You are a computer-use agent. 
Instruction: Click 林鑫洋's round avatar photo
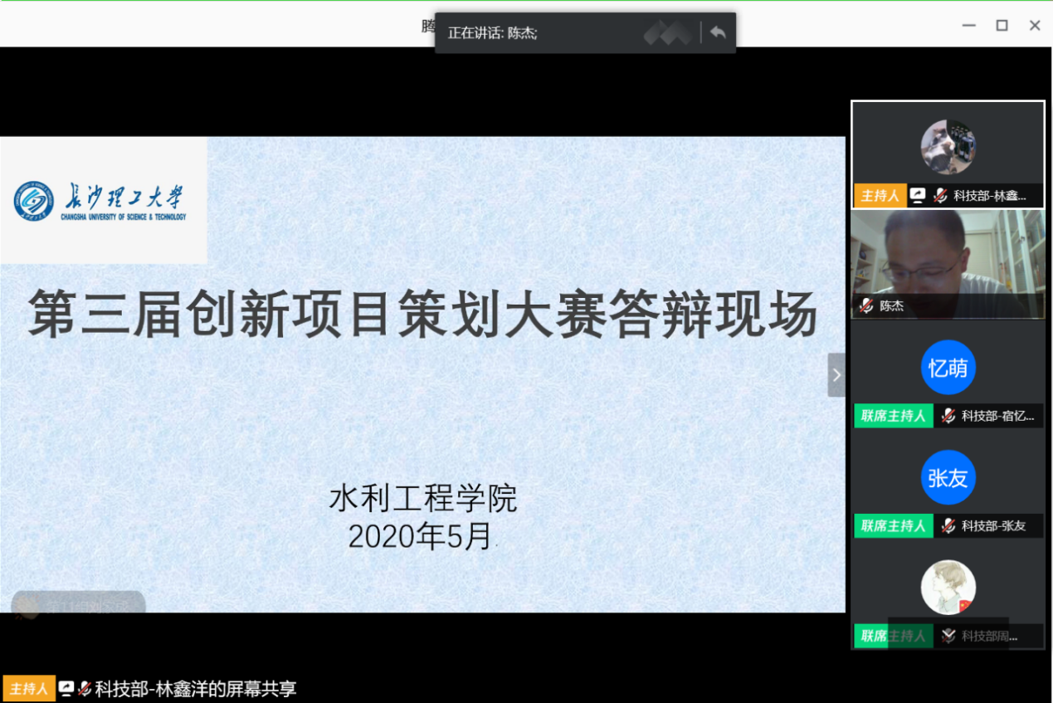point(948,147)
